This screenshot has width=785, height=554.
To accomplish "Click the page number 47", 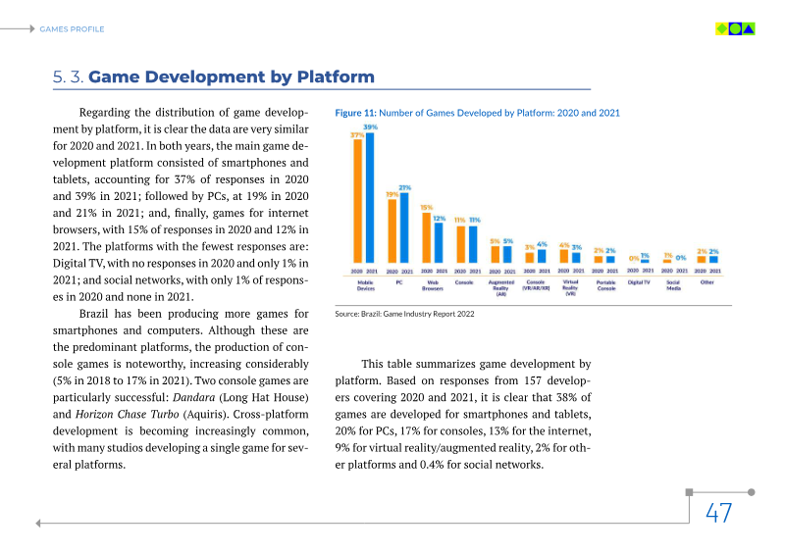I will point(719,513).
